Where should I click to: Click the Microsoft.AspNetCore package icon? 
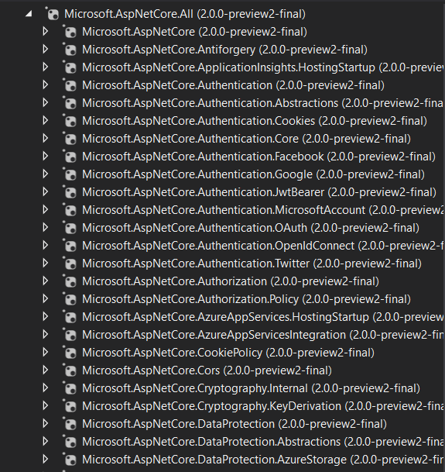pos(70,32)
